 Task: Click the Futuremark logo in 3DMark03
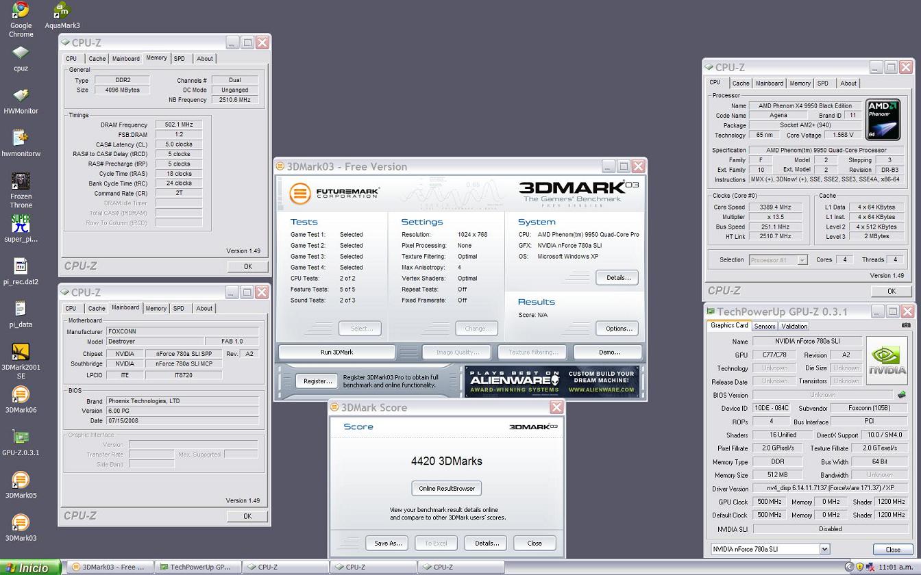point(334,193)
